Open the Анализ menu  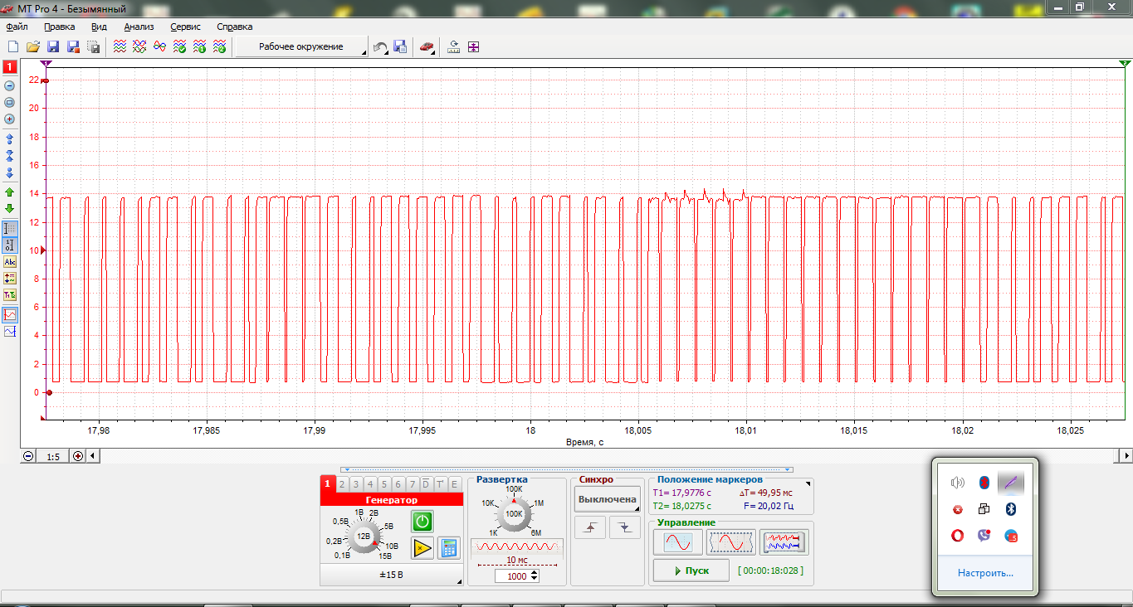point(139,27)
